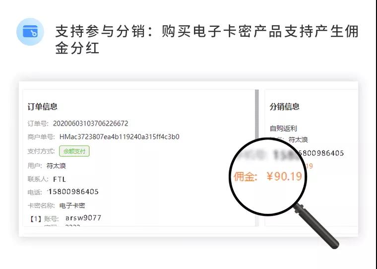Viewport: 377px width, 269px height.
Task: Click the 自购返利 label in distribution panel
Action: [x=283, y=128]
